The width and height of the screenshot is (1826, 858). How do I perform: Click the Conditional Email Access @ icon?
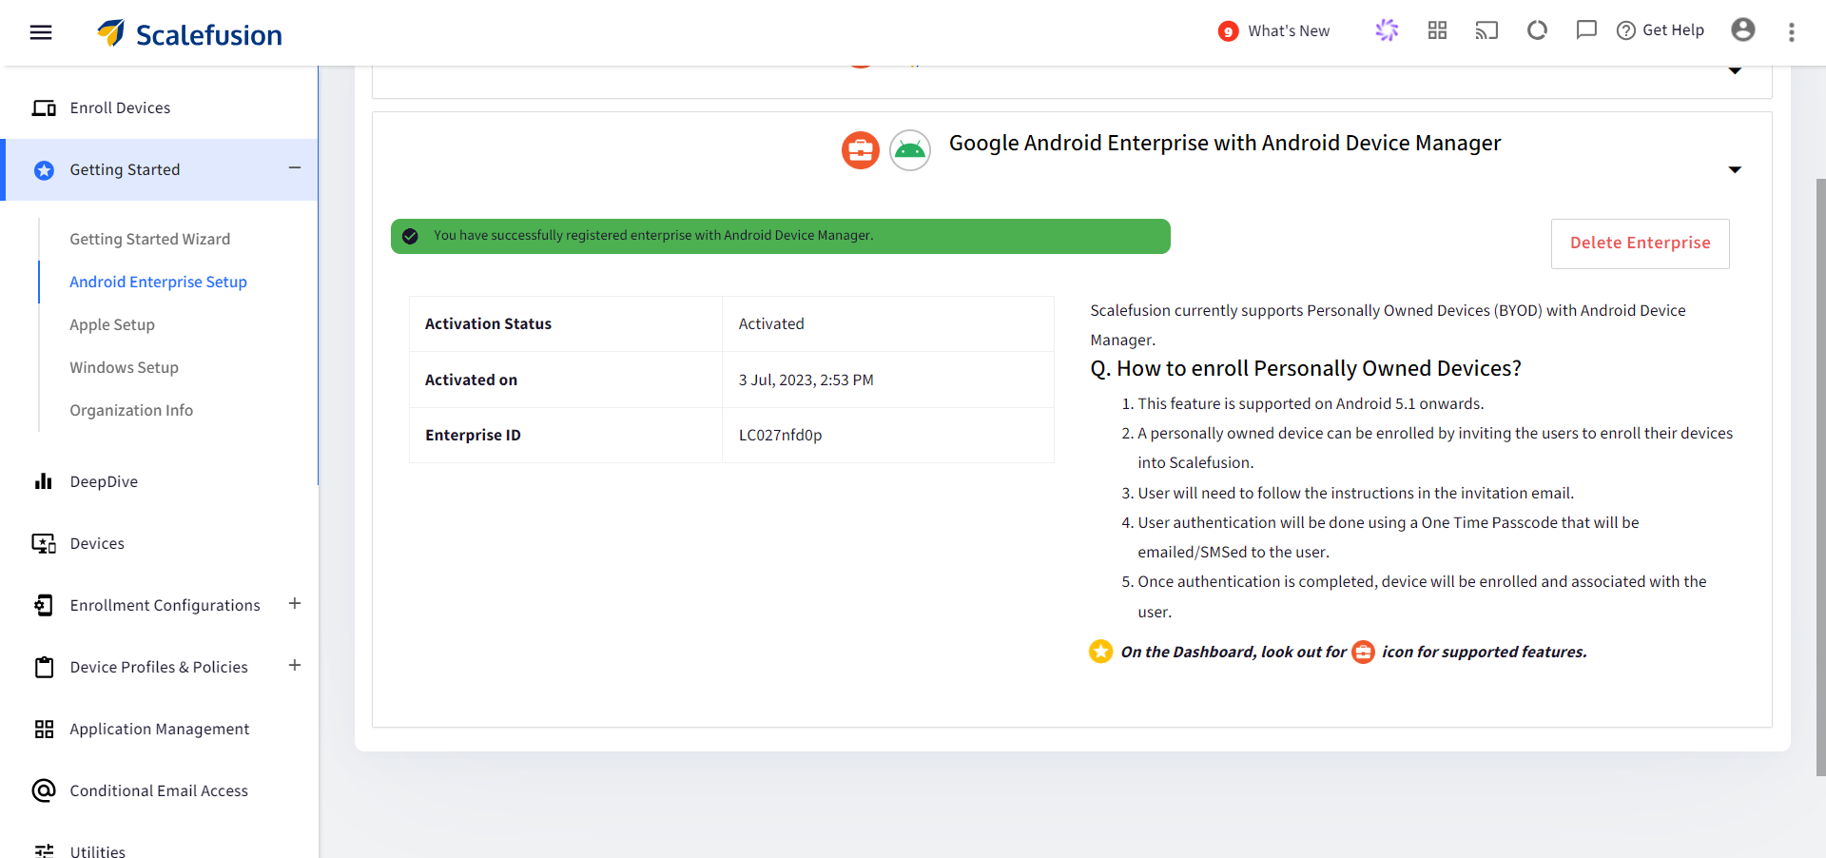click(x=44, y=790)
